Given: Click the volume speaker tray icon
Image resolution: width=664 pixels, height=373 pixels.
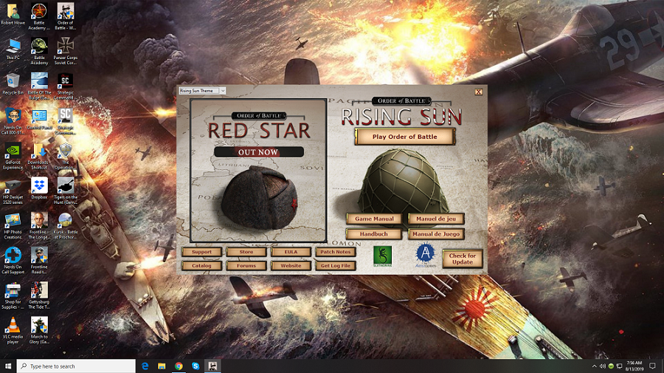Looking at the screenshot, I should click(x=603, y=366).
